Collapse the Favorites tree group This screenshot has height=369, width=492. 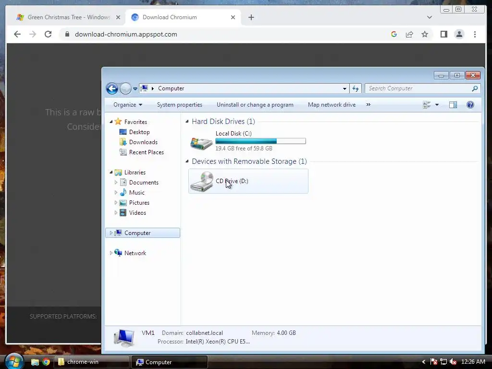pyautogui.click(x=111, y=122)
